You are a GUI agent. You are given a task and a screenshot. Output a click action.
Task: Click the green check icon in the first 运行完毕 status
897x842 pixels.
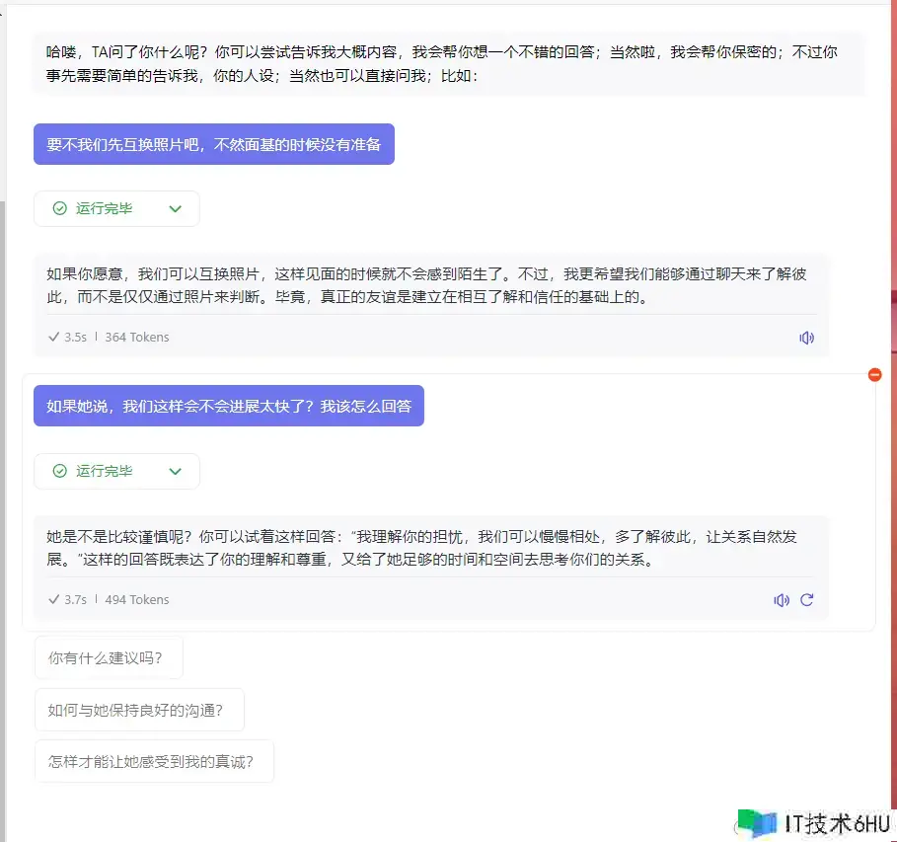60,209
